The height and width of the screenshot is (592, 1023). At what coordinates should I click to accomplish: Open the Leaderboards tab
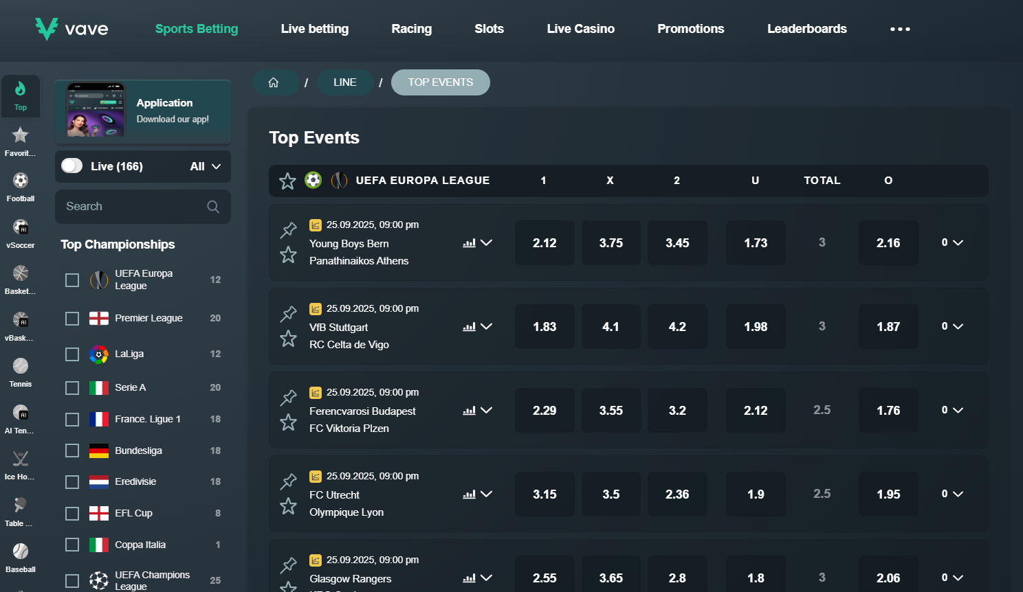coord(807,29)
